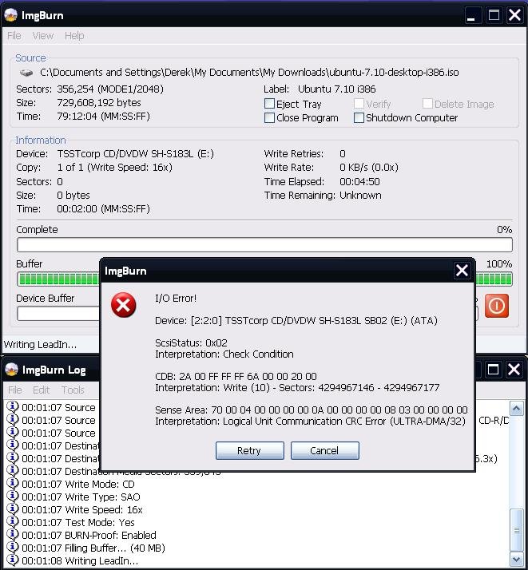
Task: Click the Information Device 'TSSTcorp CD/DVDW SH-S183L (E:)' value
Action: [x=135, y=154]
